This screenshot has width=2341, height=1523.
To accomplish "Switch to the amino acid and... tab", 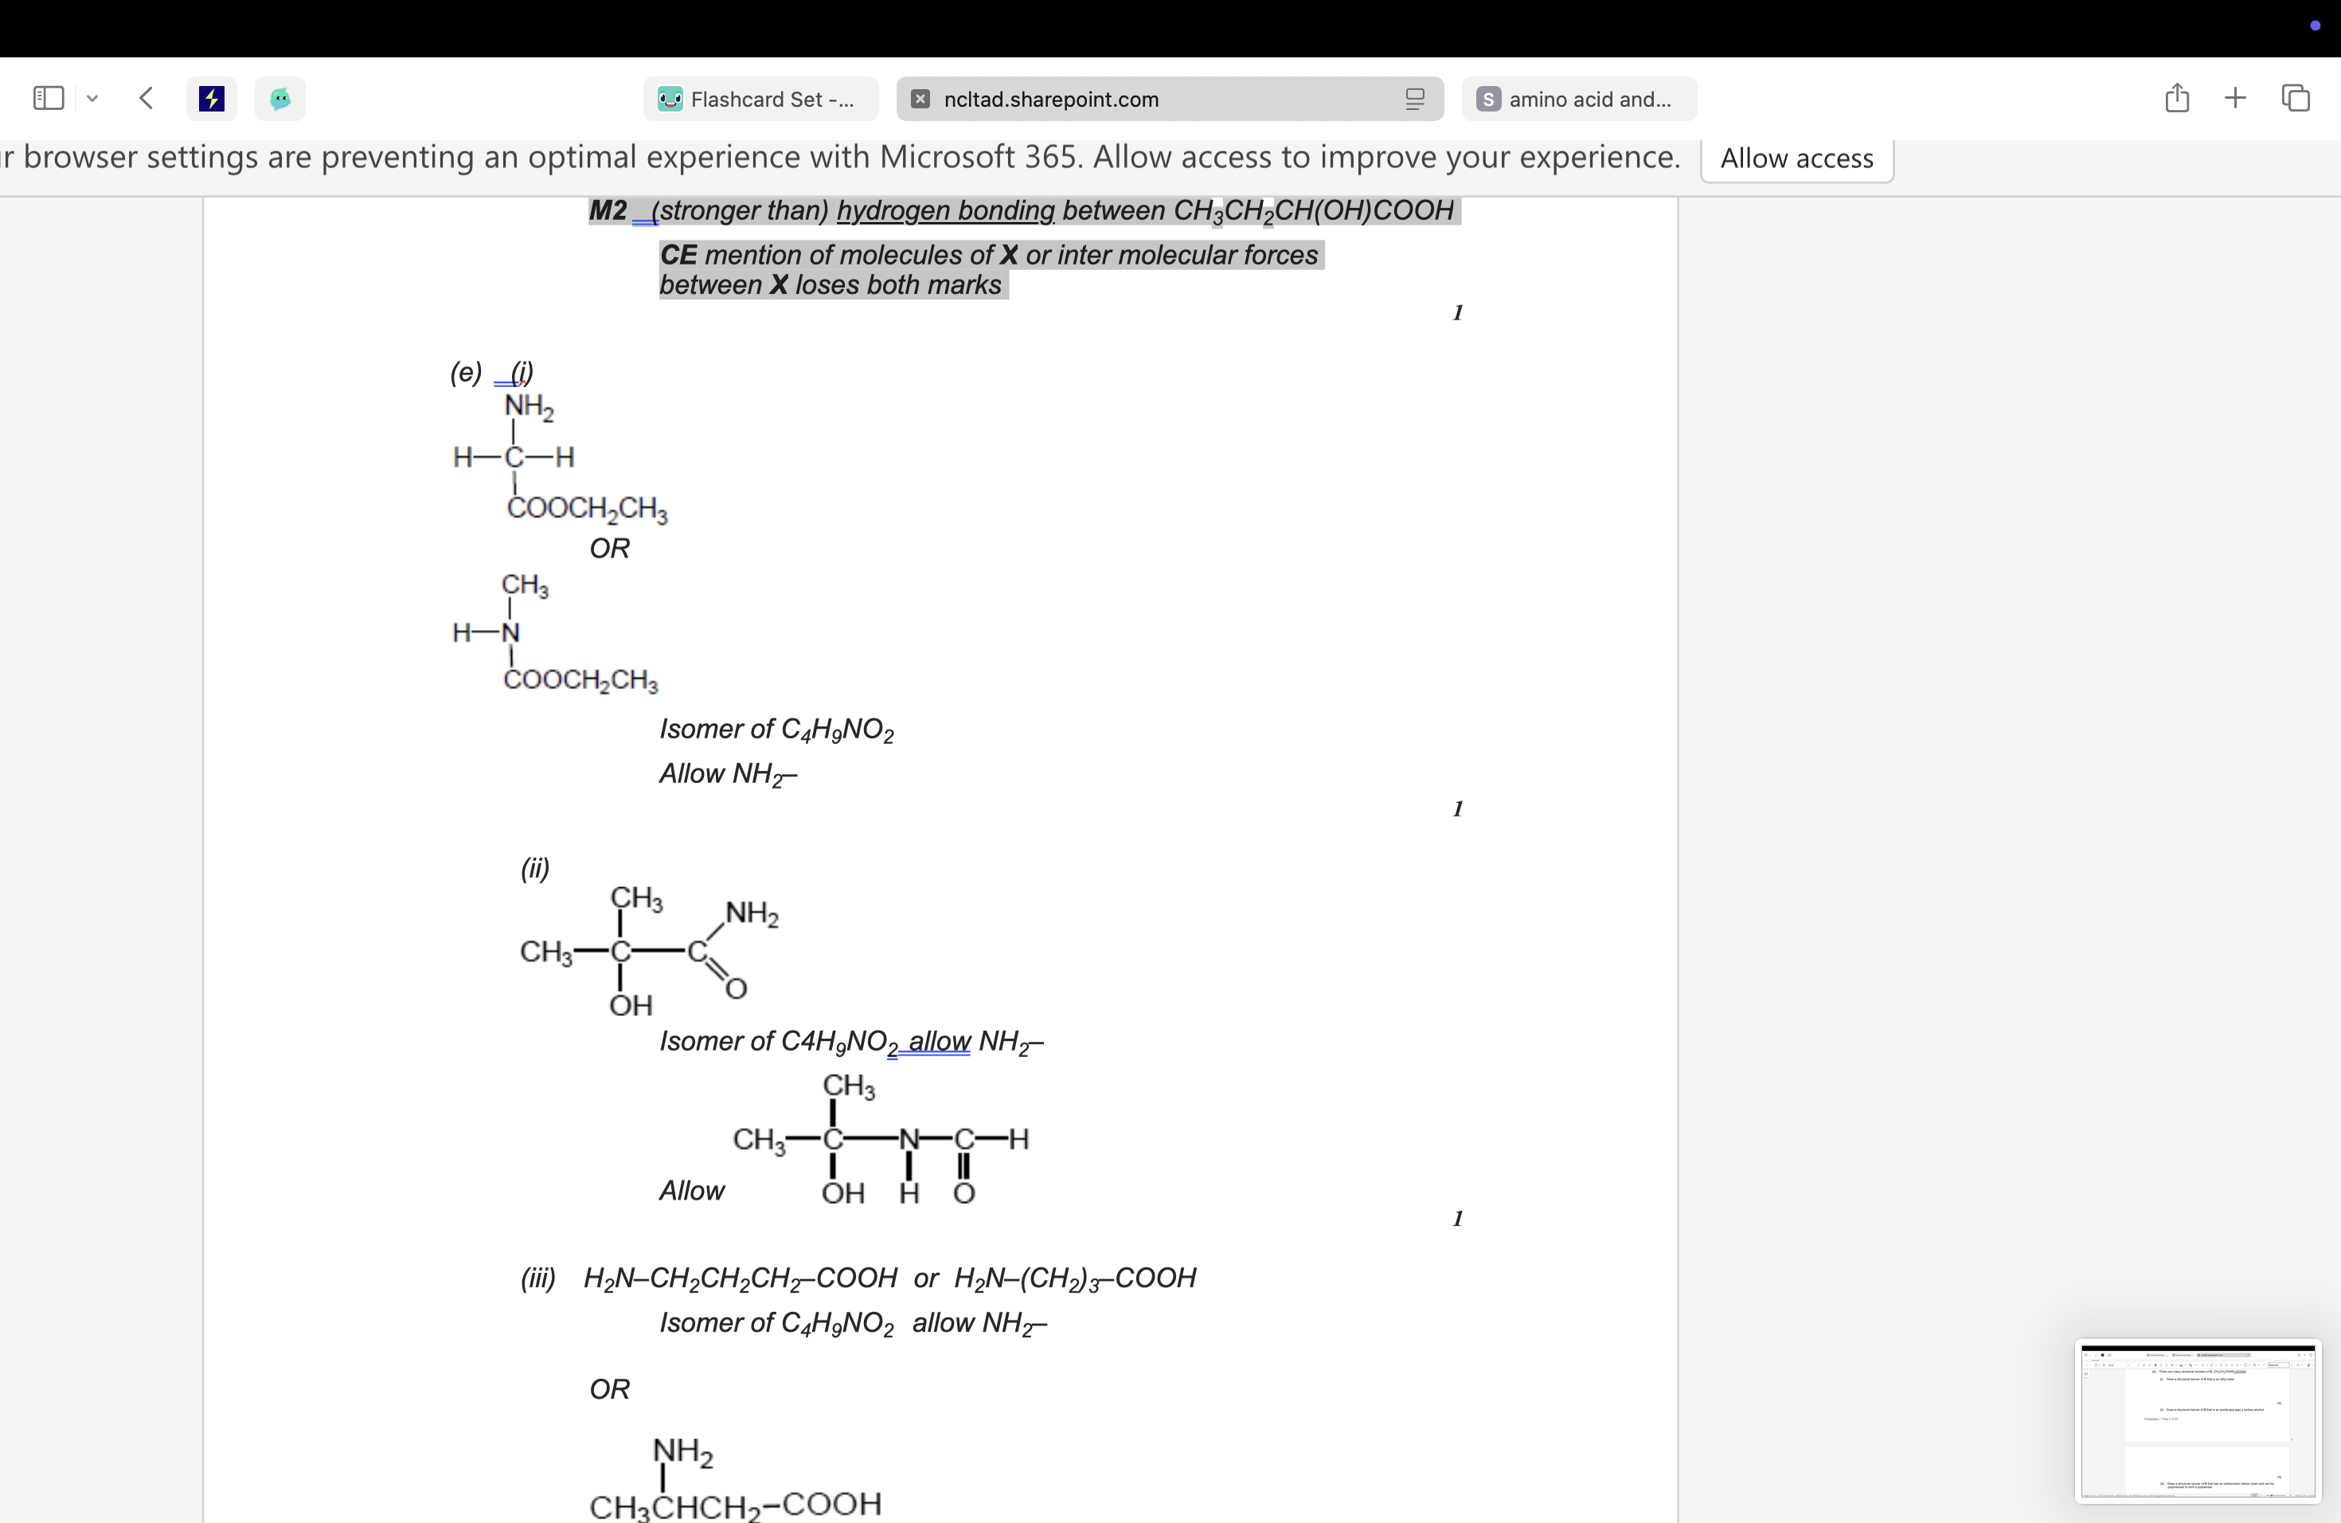I will tap(1579, 100).
